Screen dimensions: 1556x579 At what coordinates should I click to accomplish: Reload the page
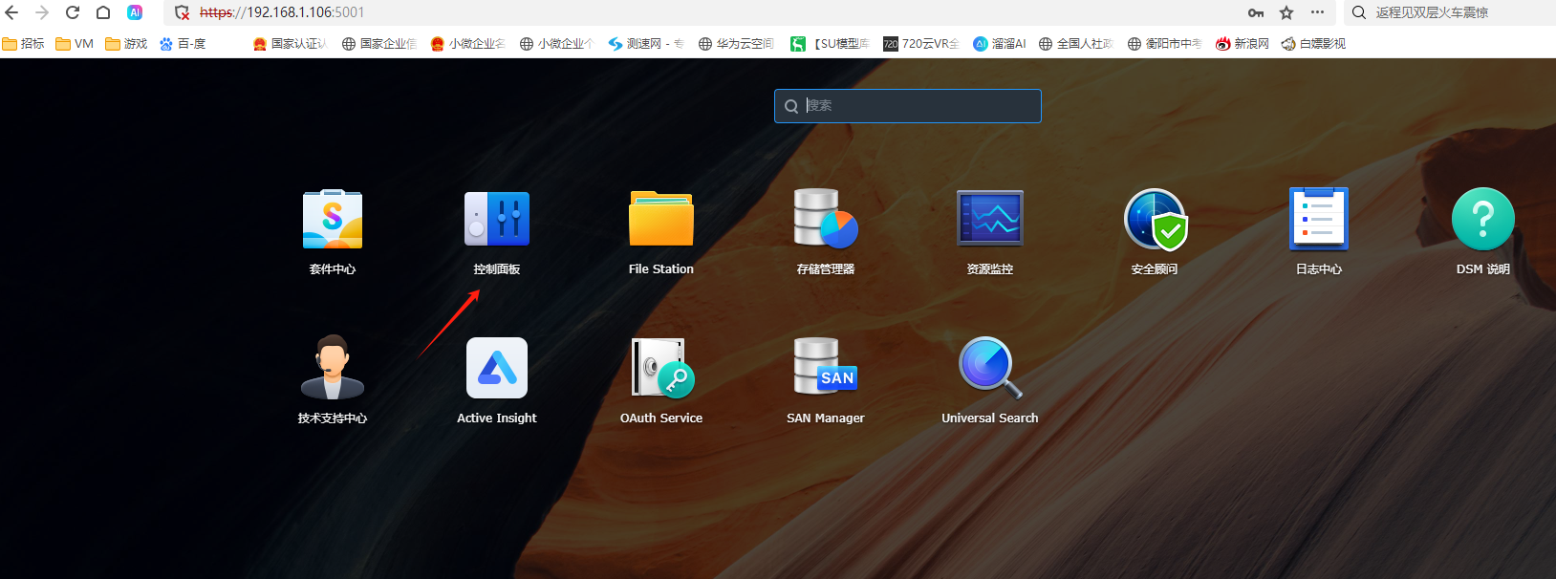tap(73, 12)
